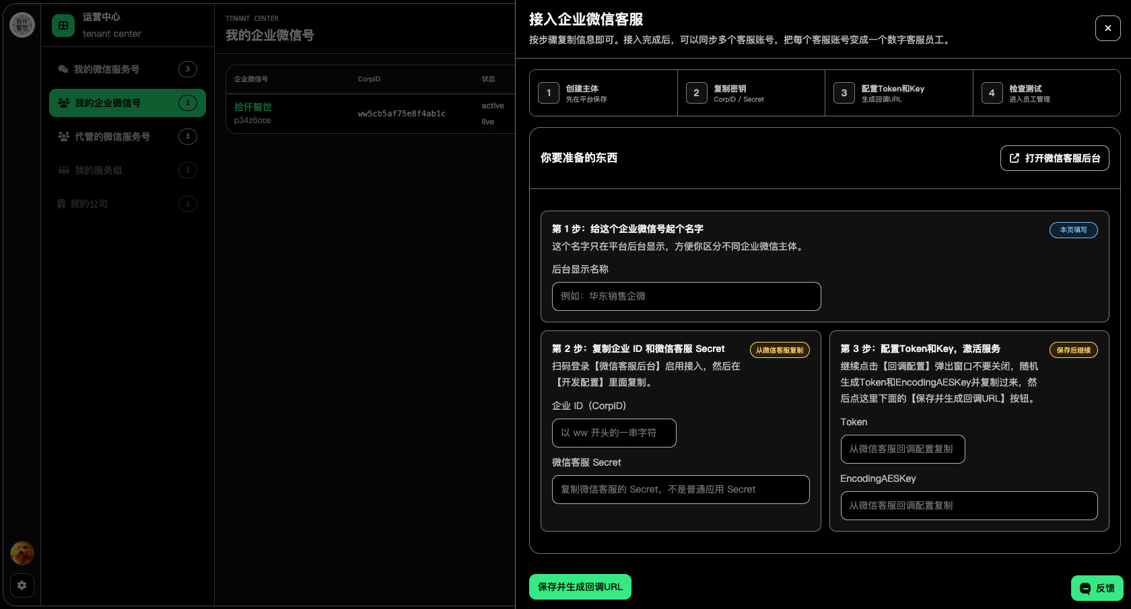Screen dimensions: 1131x609
Task: Click the 反馈 feedback button
Action: (x=1097, y=588)
